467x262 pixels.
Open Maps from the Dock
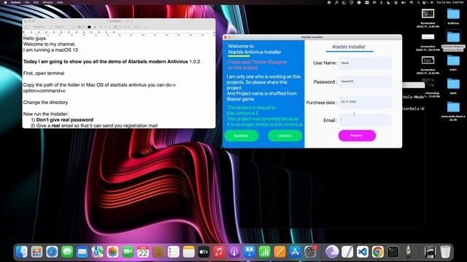[97, 253]
